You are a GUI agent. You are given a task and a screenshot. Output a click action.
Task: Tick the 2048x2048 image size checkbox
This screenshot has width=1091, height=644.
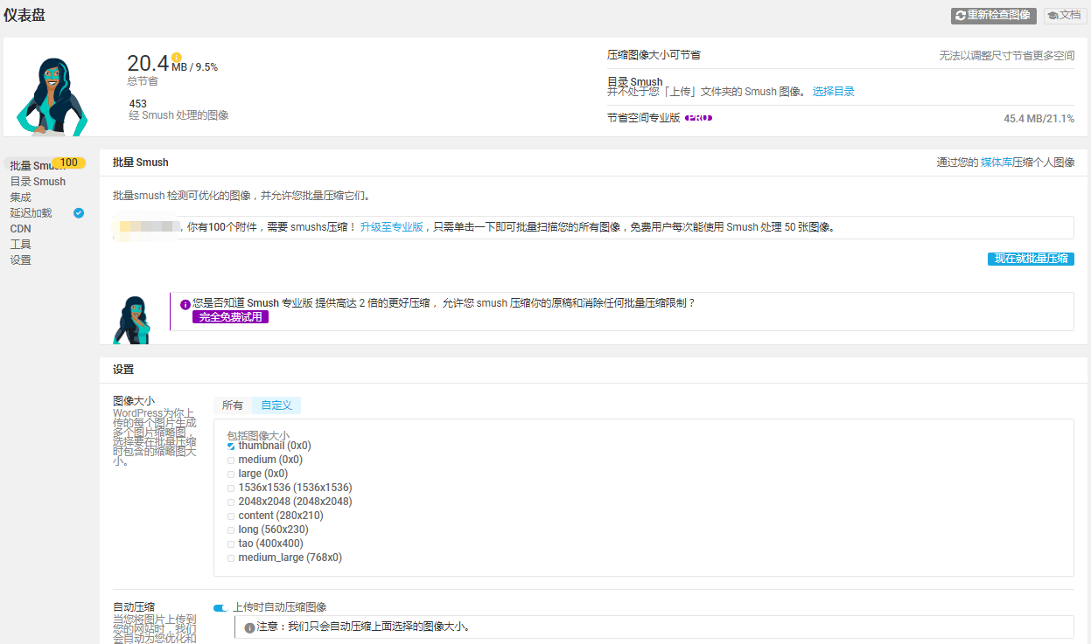click(x=231, y=502)
